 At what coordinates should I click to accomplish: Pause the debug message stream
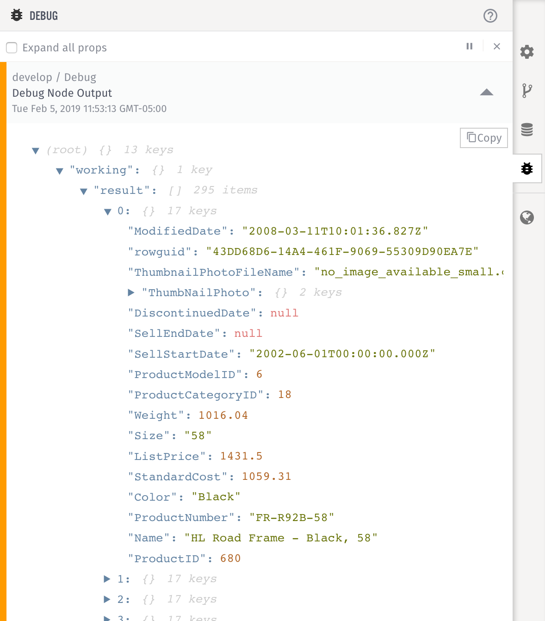[x=470, y=46]
